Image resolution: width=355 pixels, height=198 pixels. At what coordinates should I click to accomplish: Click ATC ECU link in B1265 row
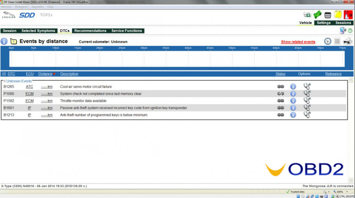point(30,87)
